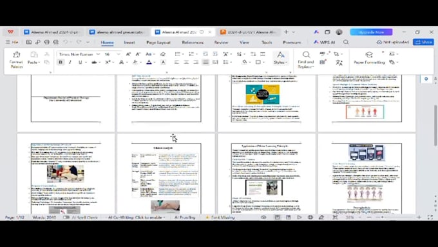Increase font size with the grow-font icon
This screenshot has height=247, width=438.
click(x=128, y=54)
